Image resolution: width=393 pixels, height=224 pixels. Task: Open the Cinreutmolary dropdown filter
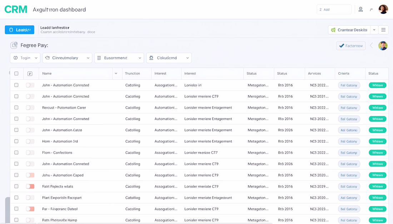click(x=67, y=58)
